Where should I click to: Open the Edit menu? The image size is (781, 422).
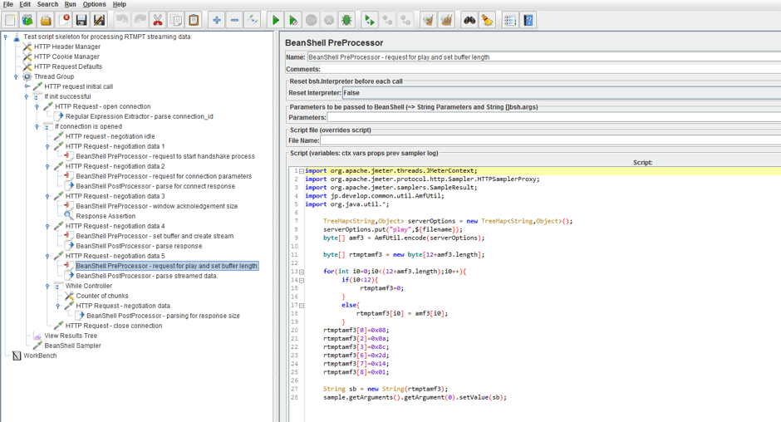(x=25, y=4)
